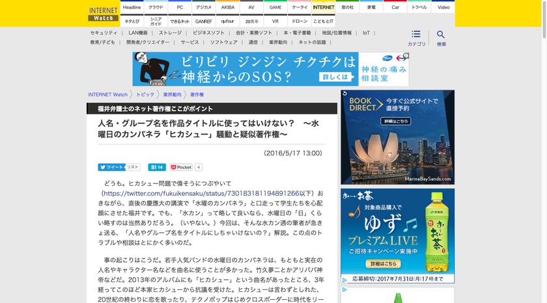Open the 家電 tab
Screen dimensions: 547x303
point(371,7)
